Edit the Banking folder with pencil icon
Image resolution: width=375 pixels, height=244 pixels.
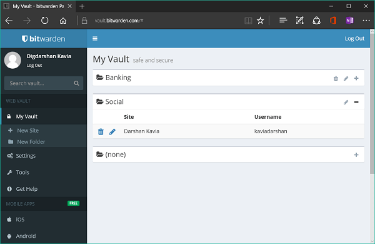tap(346, 78)
